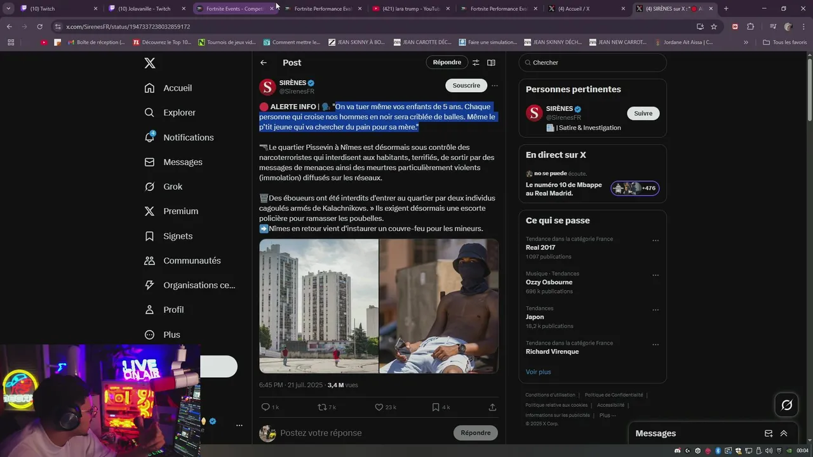Click Souscrire button on SIRÈNES post
This screenshot has width=813, height=457.
click(466, 85)
